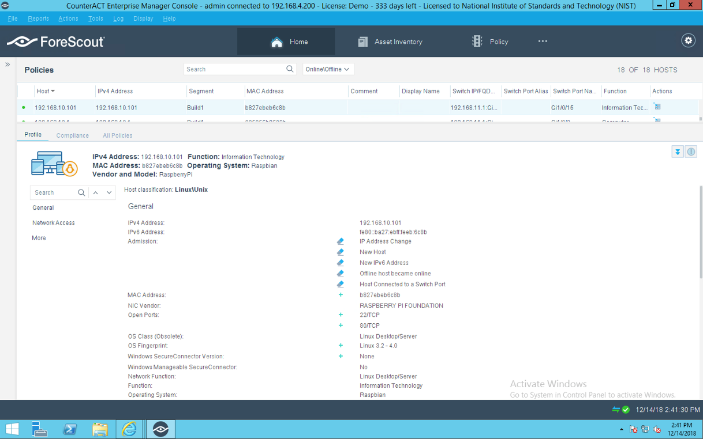Click the Policies search magnifier icon

290,69
